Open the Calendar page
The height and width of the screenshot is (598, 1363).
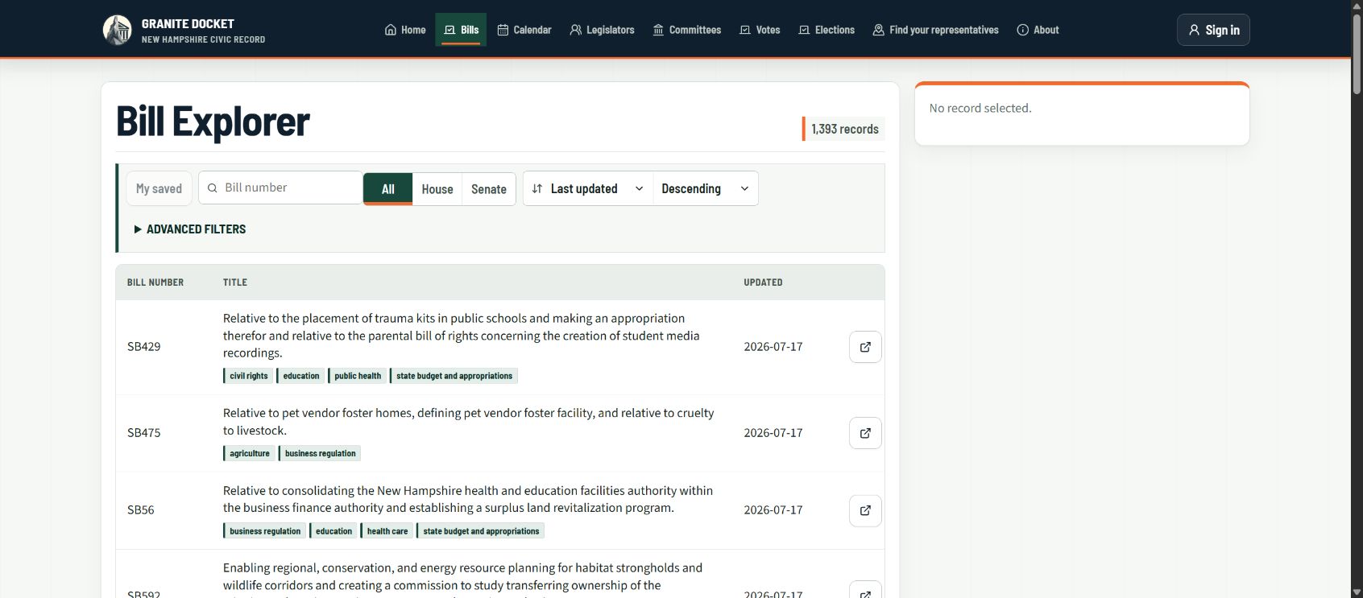coord(524,30)
